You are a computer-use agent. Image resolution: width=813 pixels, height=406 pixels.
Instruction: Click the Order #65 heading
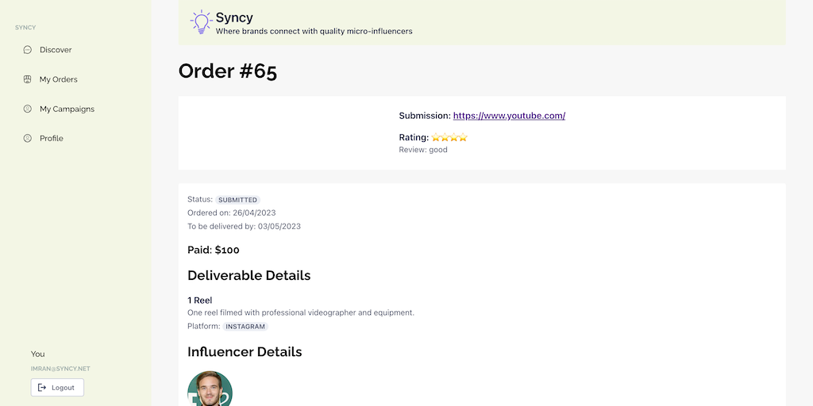point(228,71)
